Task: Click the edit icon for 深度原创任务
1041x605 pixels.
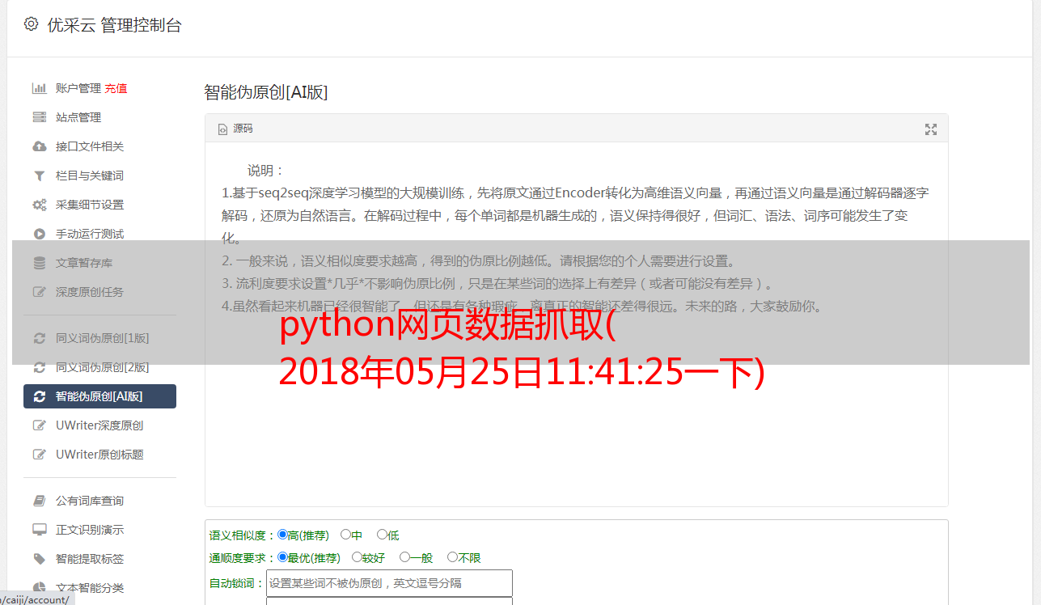Action: tap(39, 292)
